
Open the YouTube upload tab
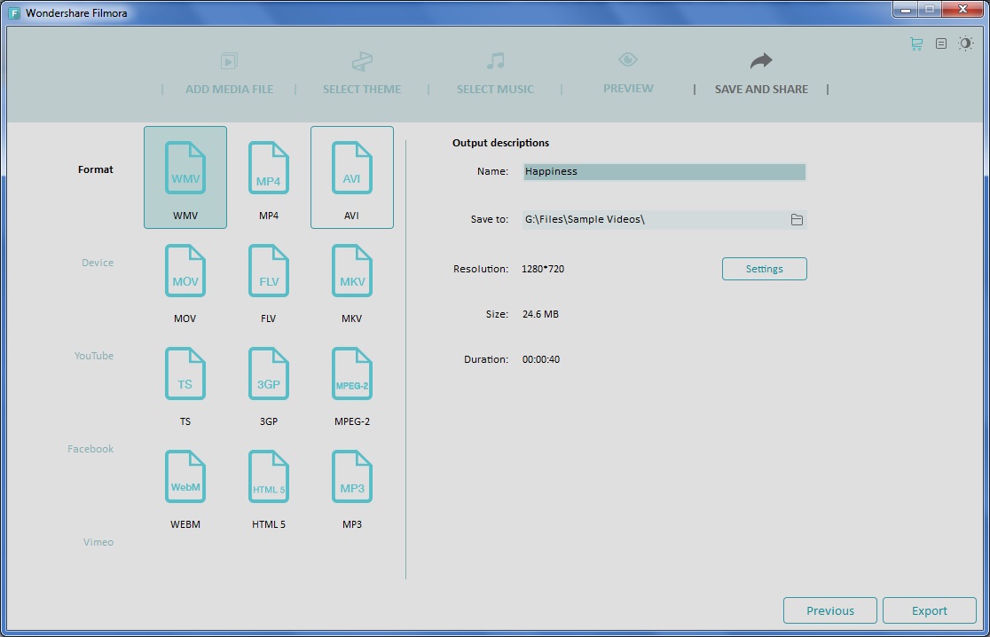pyautogui.click(x=93, y=355)
